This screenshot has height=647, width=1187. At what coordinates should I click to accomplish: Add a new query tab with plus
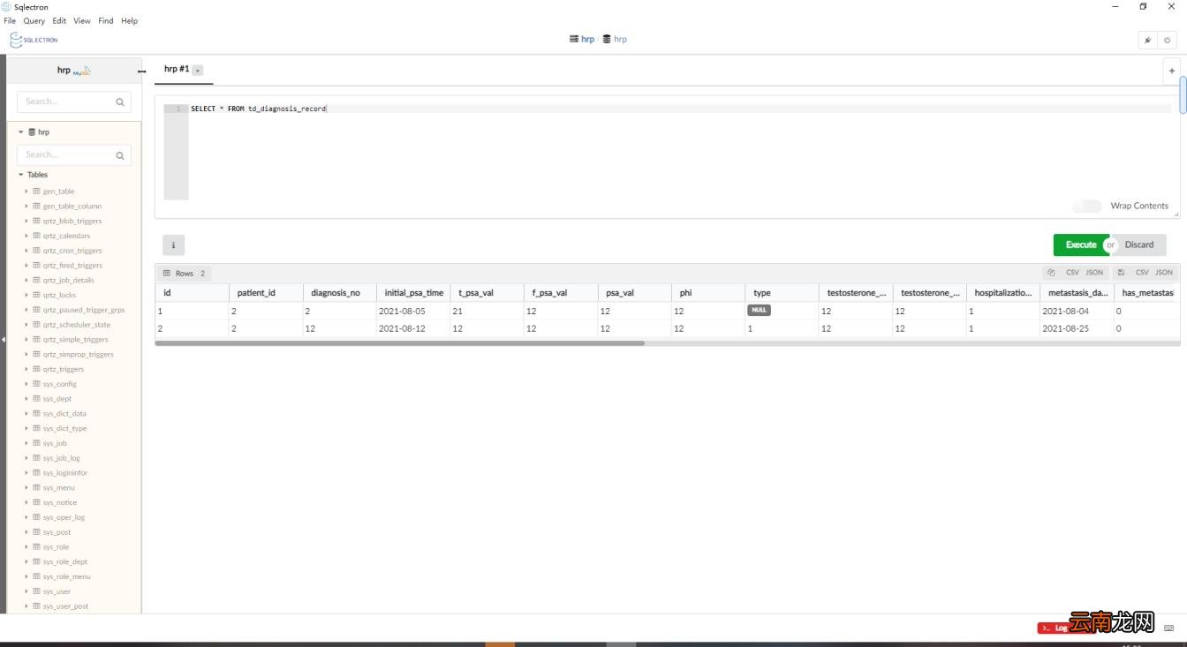[x=1172, y=71]
